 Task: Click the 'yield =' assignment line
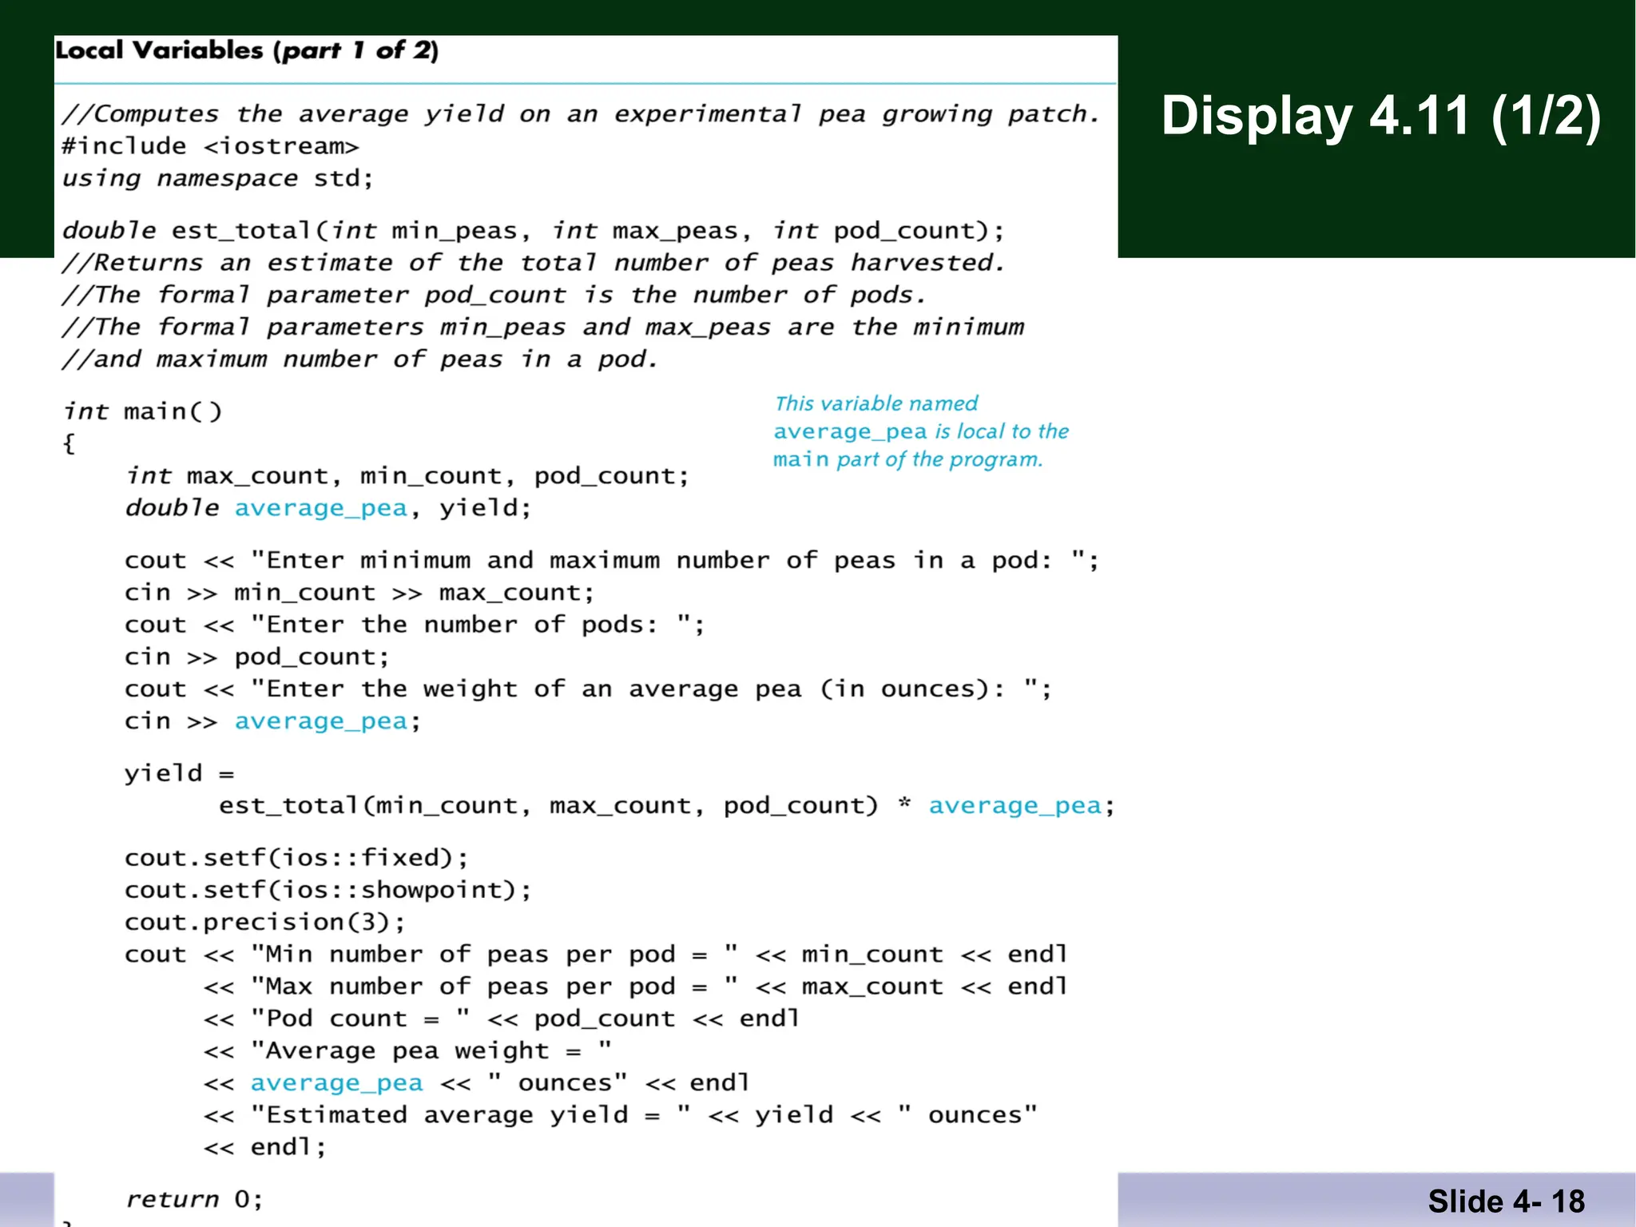click(180, 774)
